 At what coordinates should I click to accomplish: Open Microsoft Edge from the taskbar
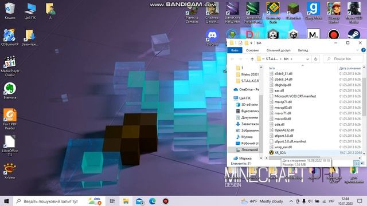tap(153, 201)
